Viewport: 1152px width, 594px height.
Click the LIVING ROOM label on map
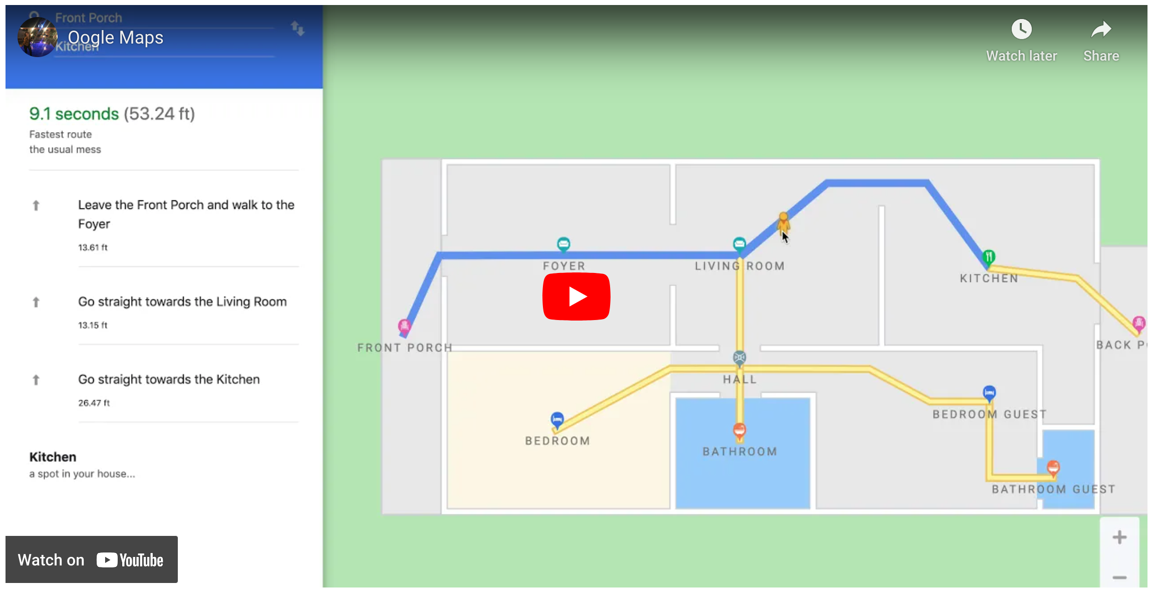tap(739, 266)
